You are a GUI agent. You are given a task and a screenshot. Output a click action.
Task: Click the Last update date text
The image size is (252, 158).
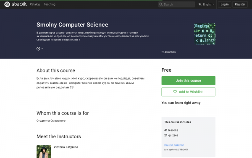point(176,150)
